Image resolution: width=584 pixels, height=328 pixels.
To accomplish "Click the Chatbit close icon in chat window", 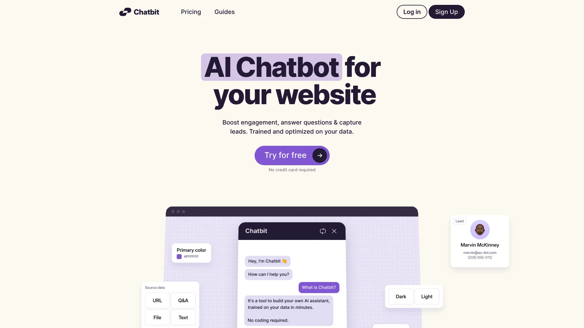I will (334, 231).
